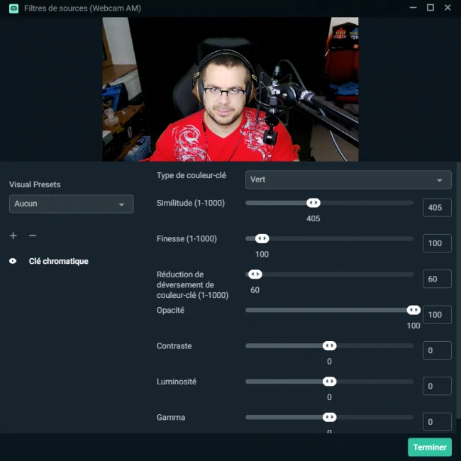Click the Réduction de déversement slider handle
The image size is (461, 461).
(x=255, y=274)
